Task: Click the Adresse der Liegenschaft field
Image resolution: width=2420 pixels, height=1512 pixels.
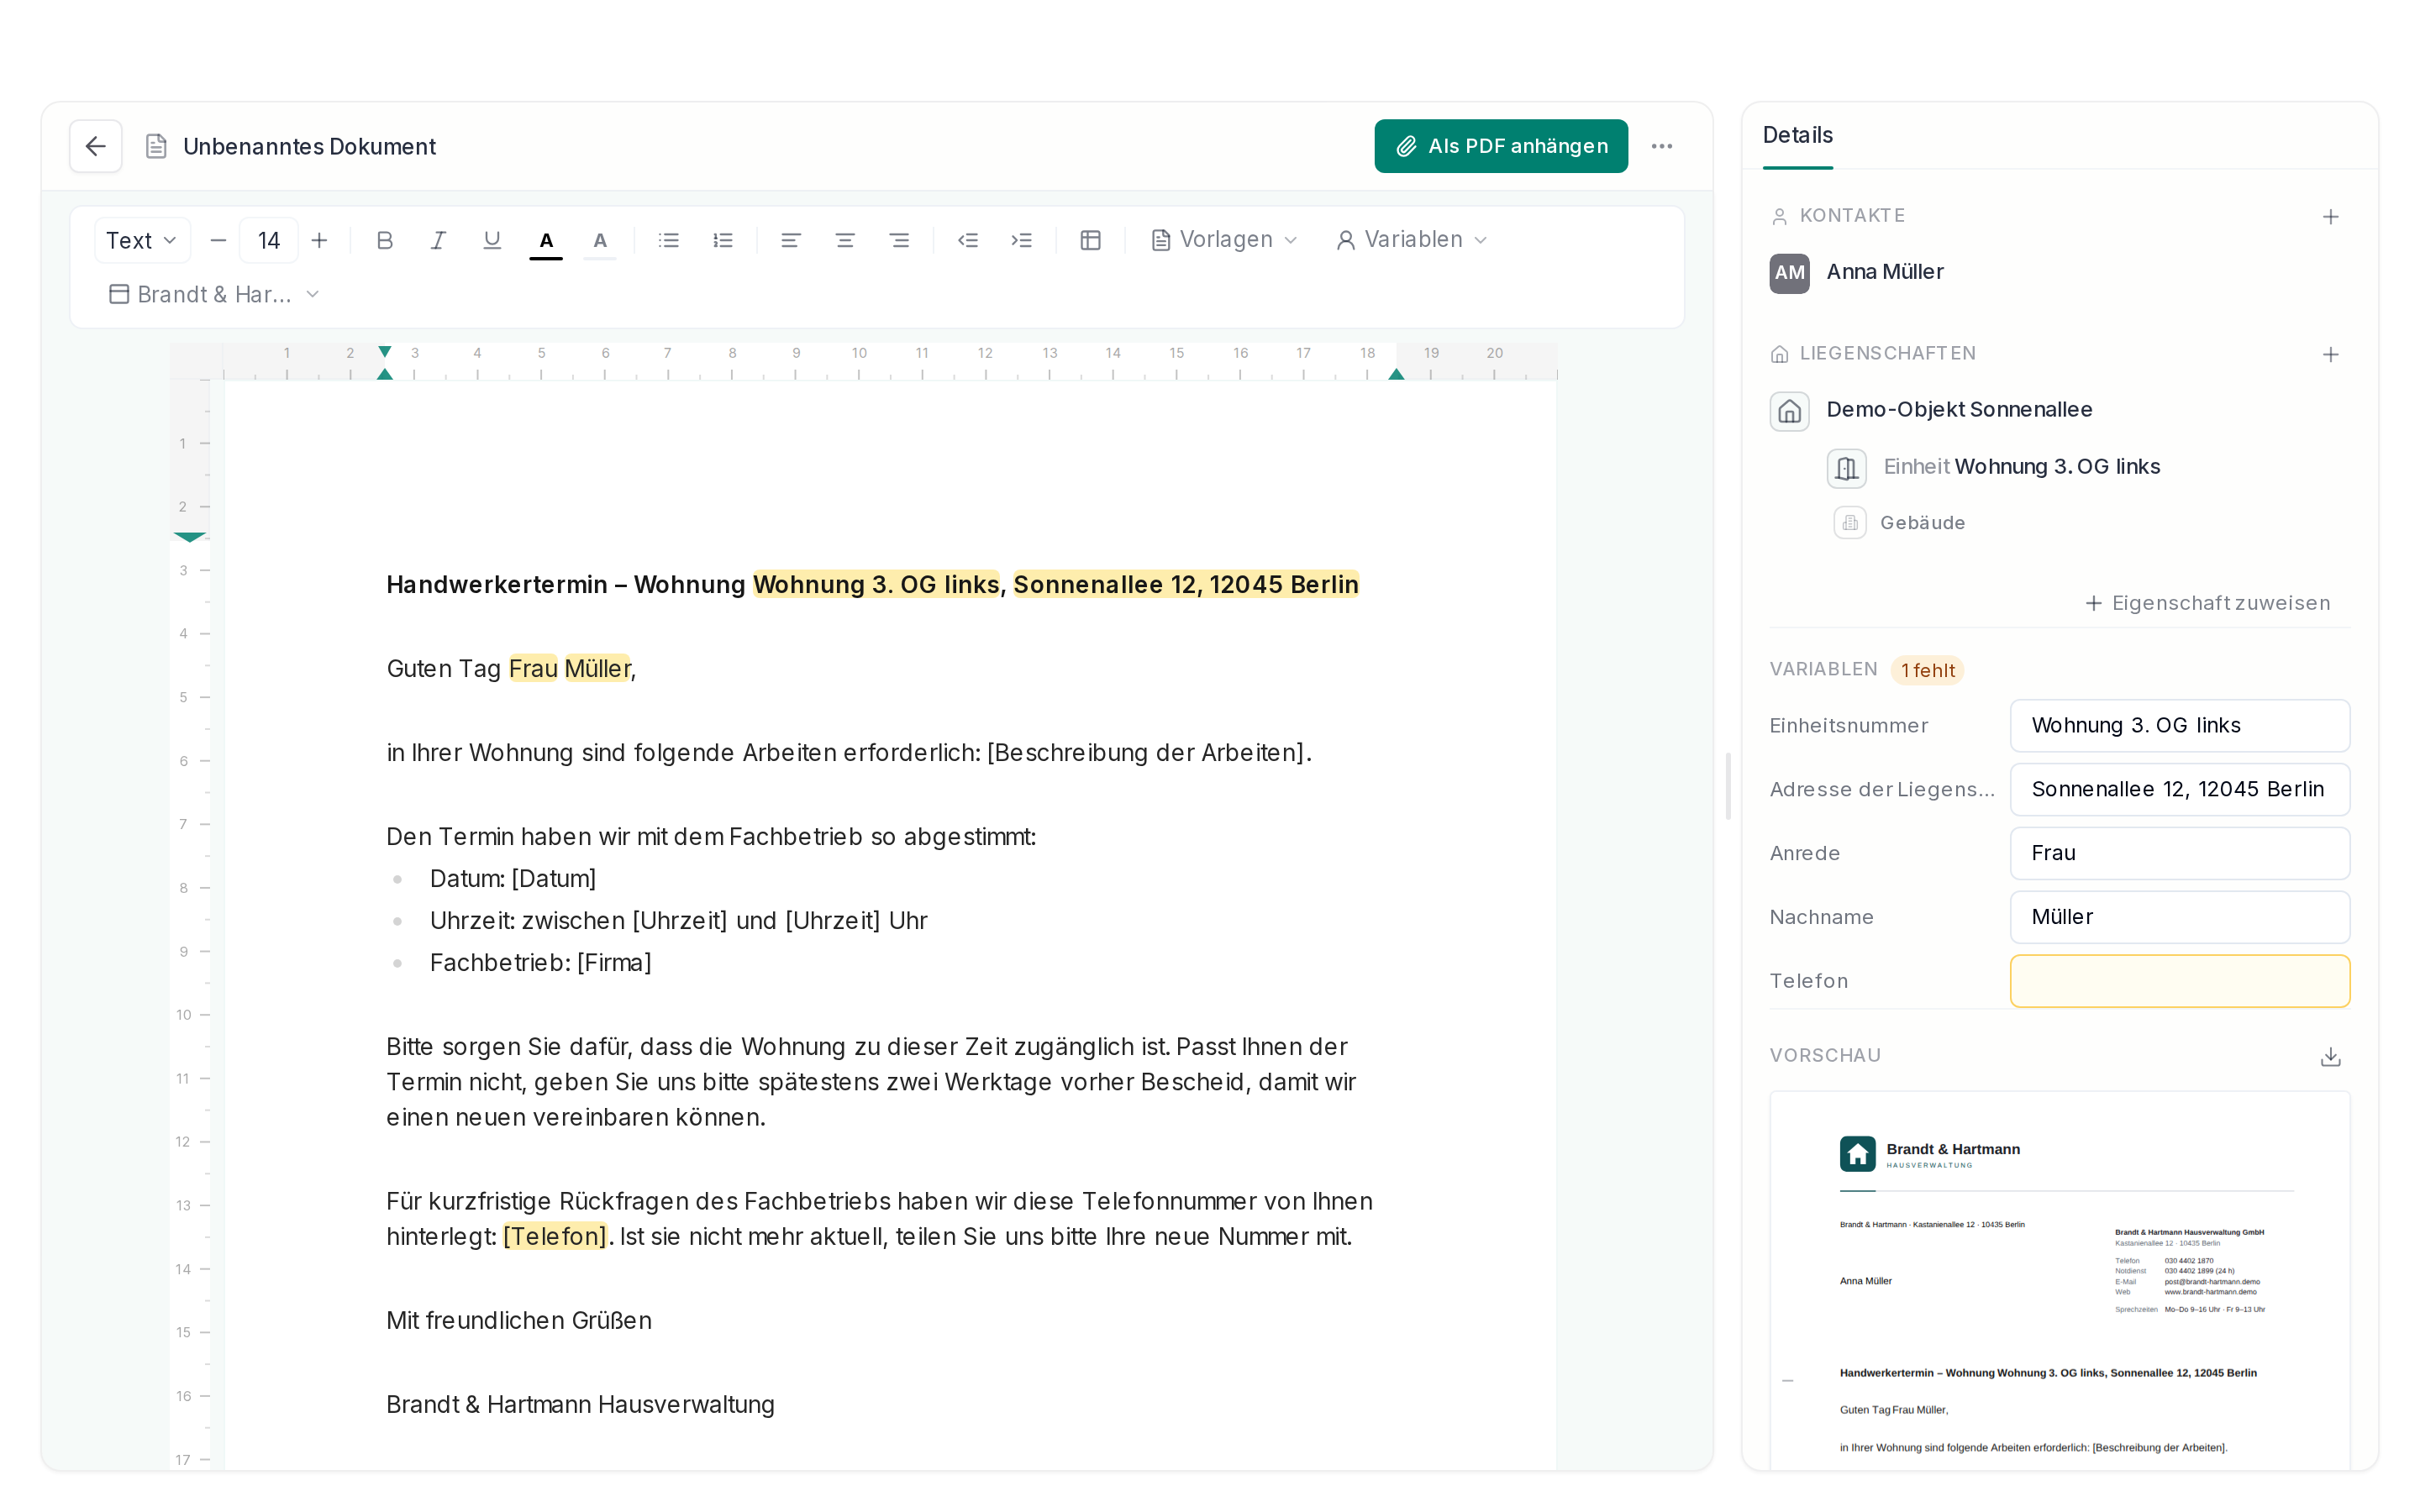Action: coord(2179,789)
